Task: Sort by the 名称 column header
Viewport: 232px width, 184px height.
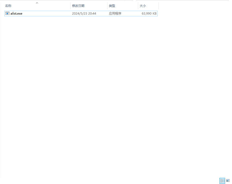Action: (8, 6)
